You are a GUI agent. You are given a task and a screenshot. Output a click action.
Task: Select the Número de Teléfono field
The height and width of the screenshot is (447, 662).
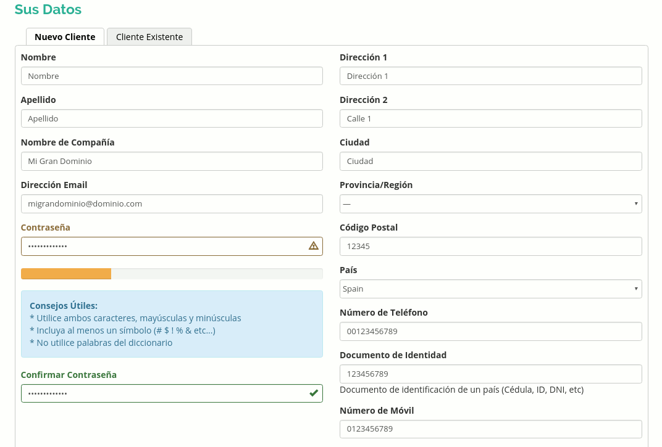click(x=490, y=331)
